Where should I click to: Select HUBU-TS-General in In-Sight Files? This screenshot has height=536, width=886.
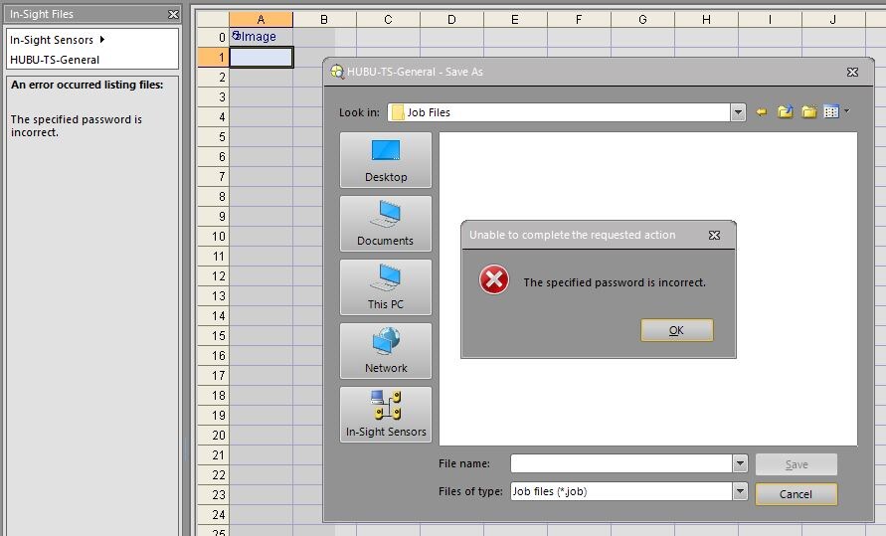click(55, 60)
